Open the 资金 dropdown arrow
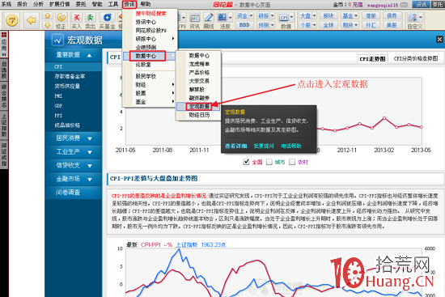The image size is (445, 297). coord(251,15)
